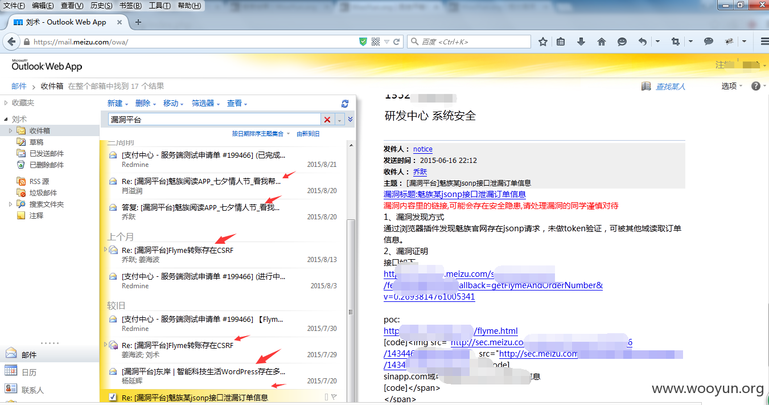Image resolution: width=769 pixels, height=405 pixels.
Task: Click the insect extension icon in toolbar
Action: pos(729,42)
